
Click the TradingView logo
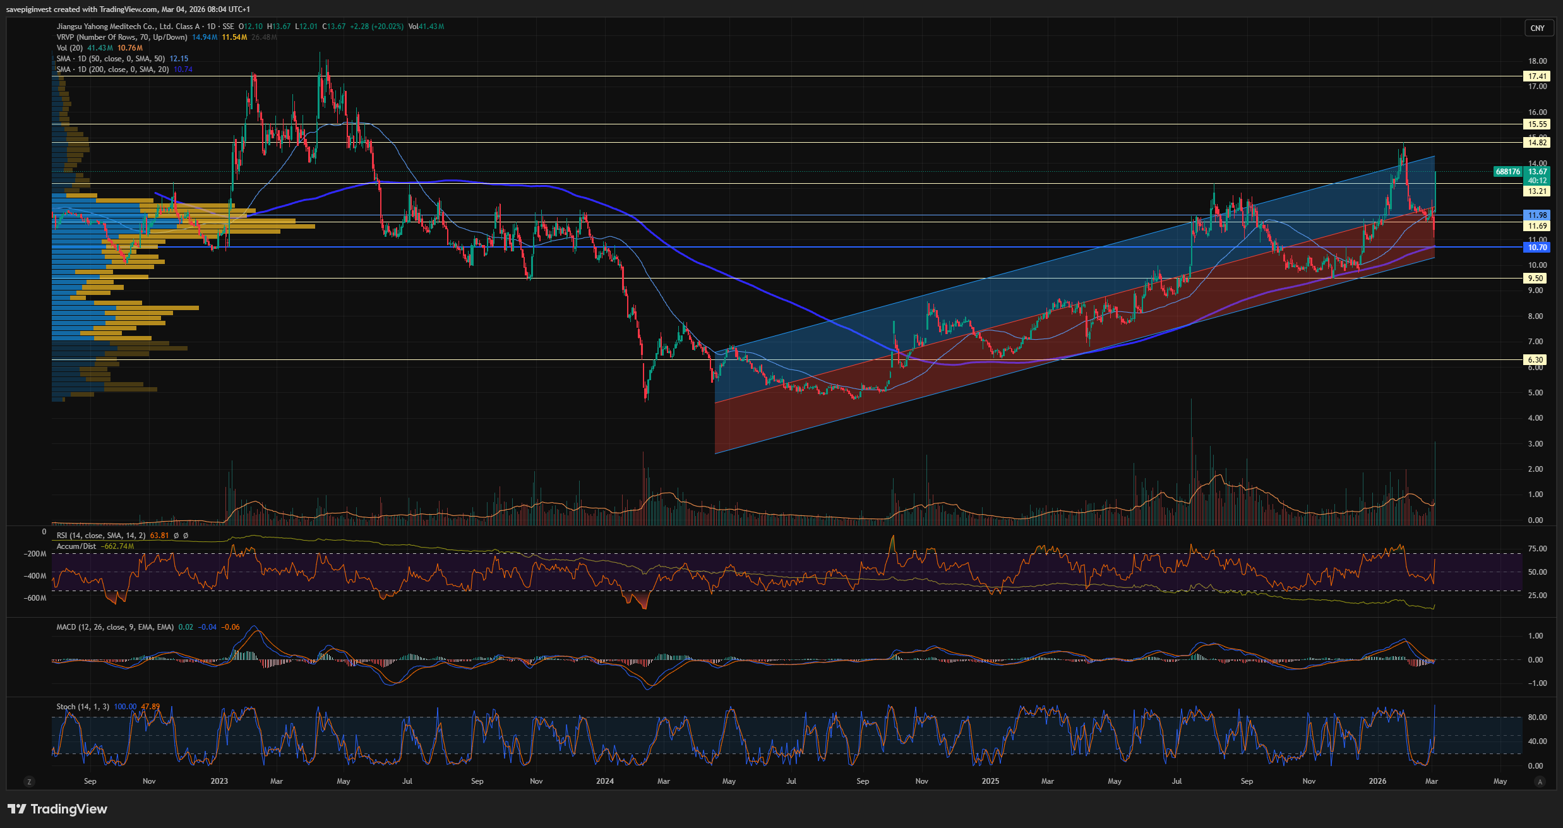[x=57, y=809]
